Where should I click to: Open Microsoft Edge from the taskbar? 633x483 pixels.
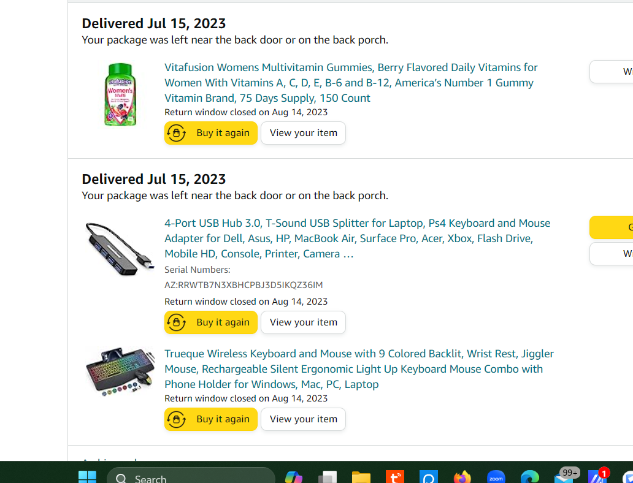point(530,476)
